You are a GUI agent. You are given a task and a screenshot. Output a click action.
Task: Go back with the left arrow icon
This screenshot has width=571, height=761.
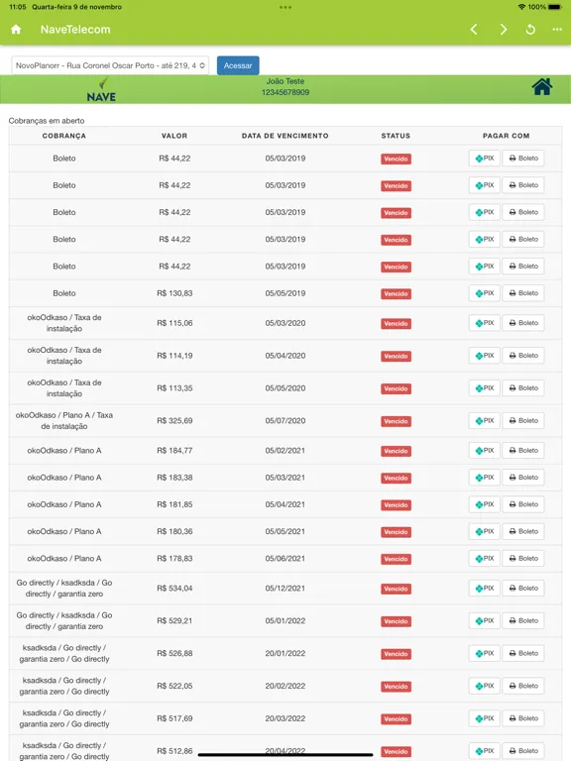coord(474,30)
